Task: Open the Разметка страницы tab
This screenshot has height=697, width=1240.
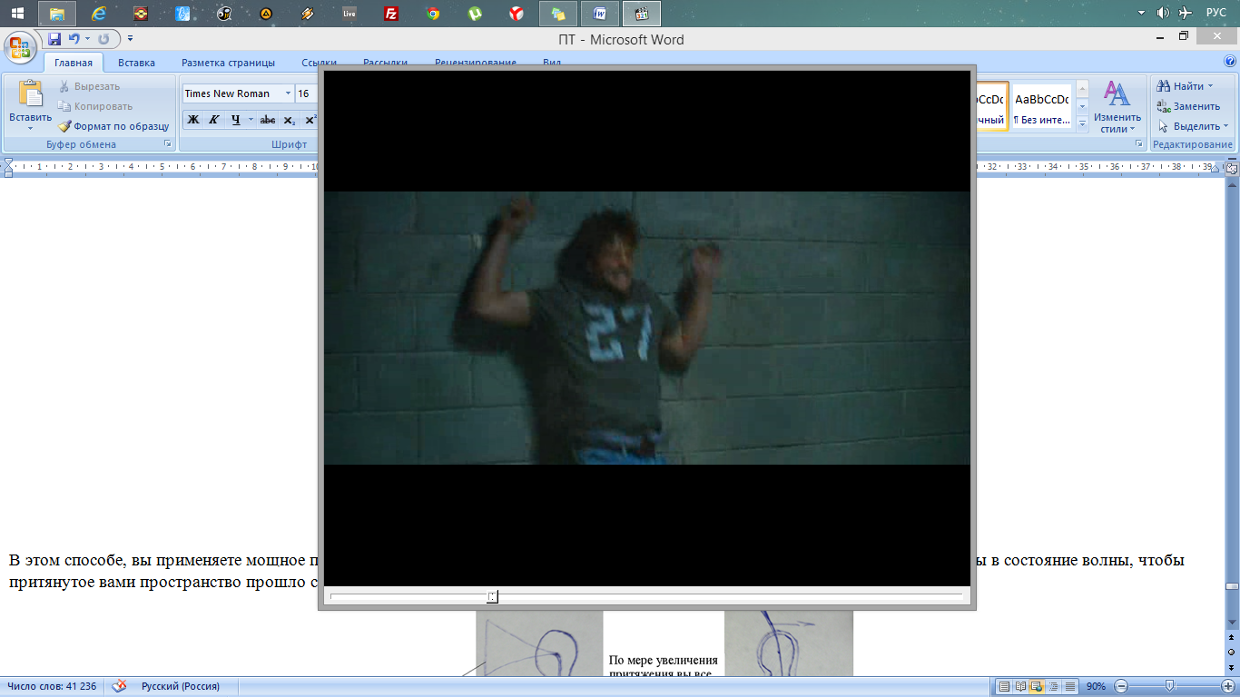Action: 228,63
